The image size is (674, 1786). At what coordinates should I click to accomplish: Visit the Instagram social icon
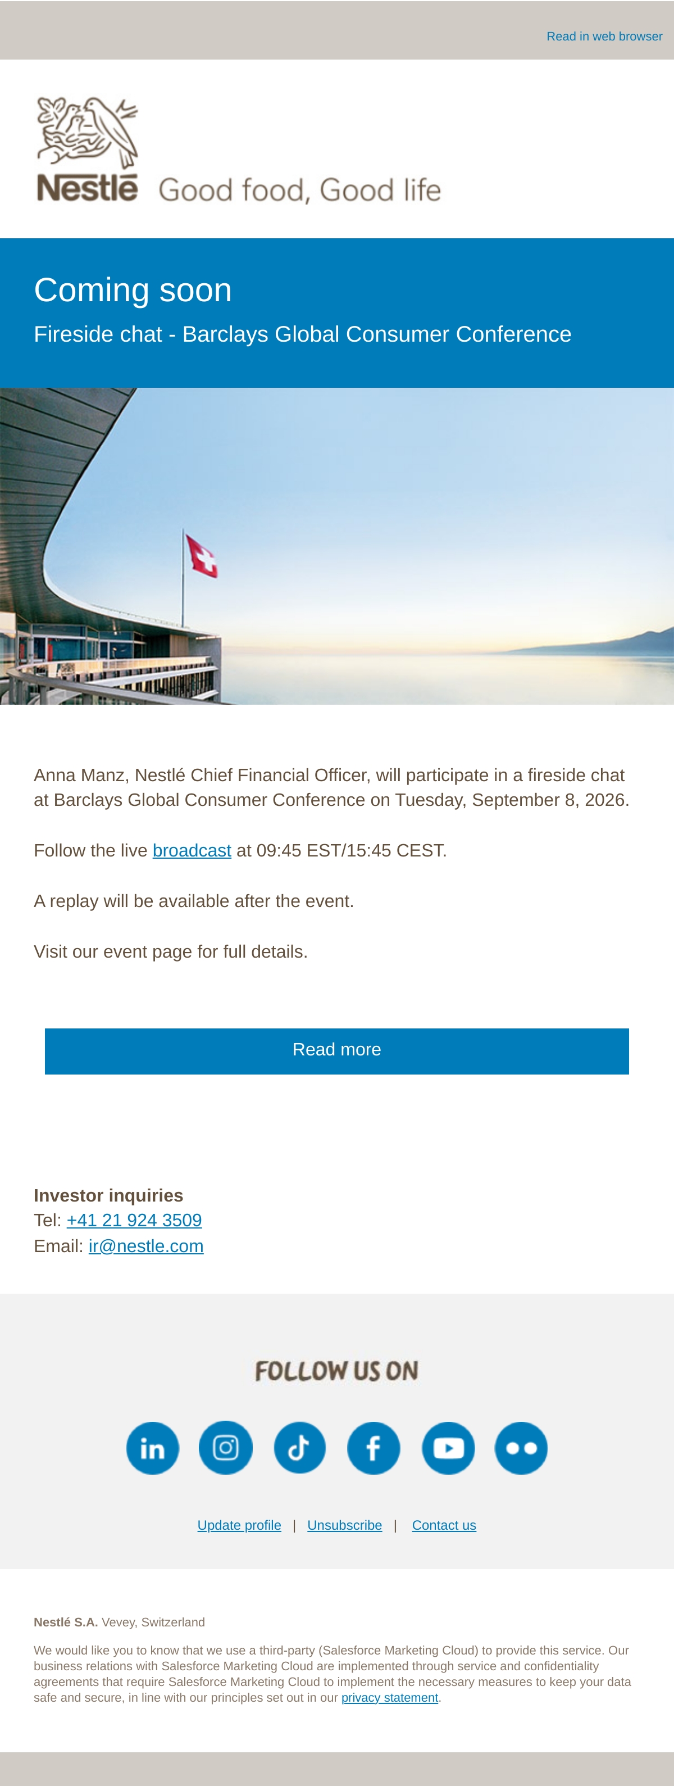[226, 1448]
